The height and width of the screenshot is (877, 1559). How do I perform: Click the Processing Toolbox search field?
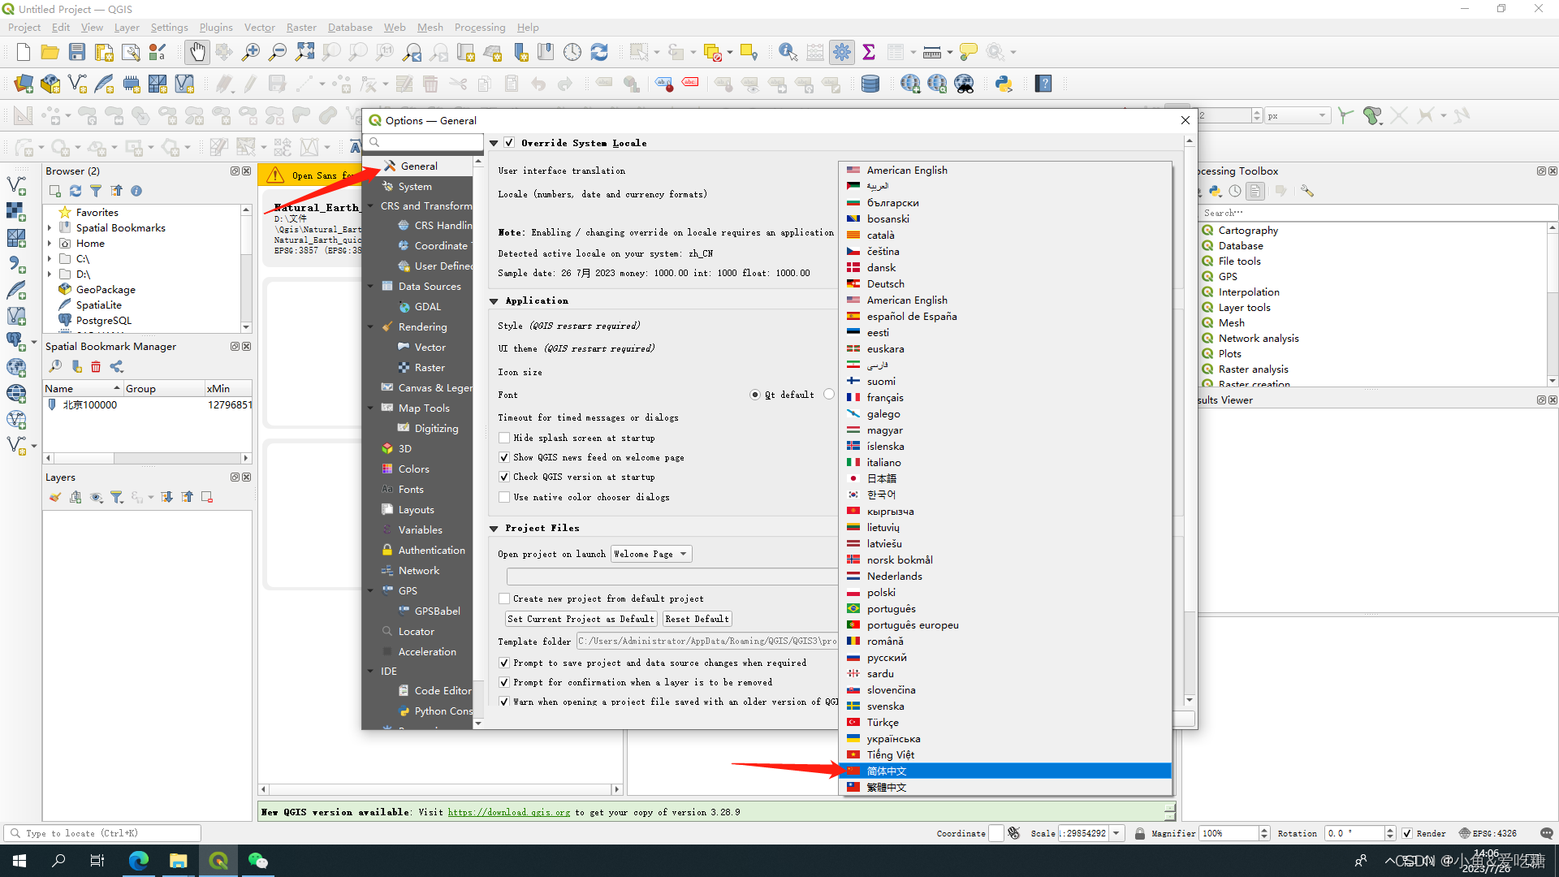click(x=1376, y=213)
